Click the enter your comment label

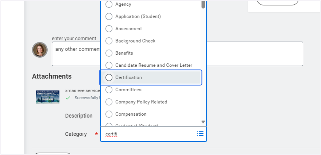click(x=74, y=39)
